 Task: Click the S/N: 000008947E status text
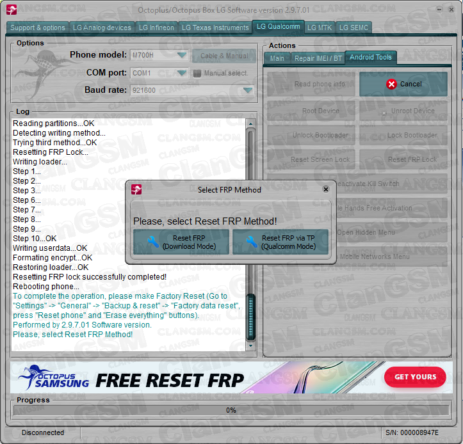pos(412,432)
